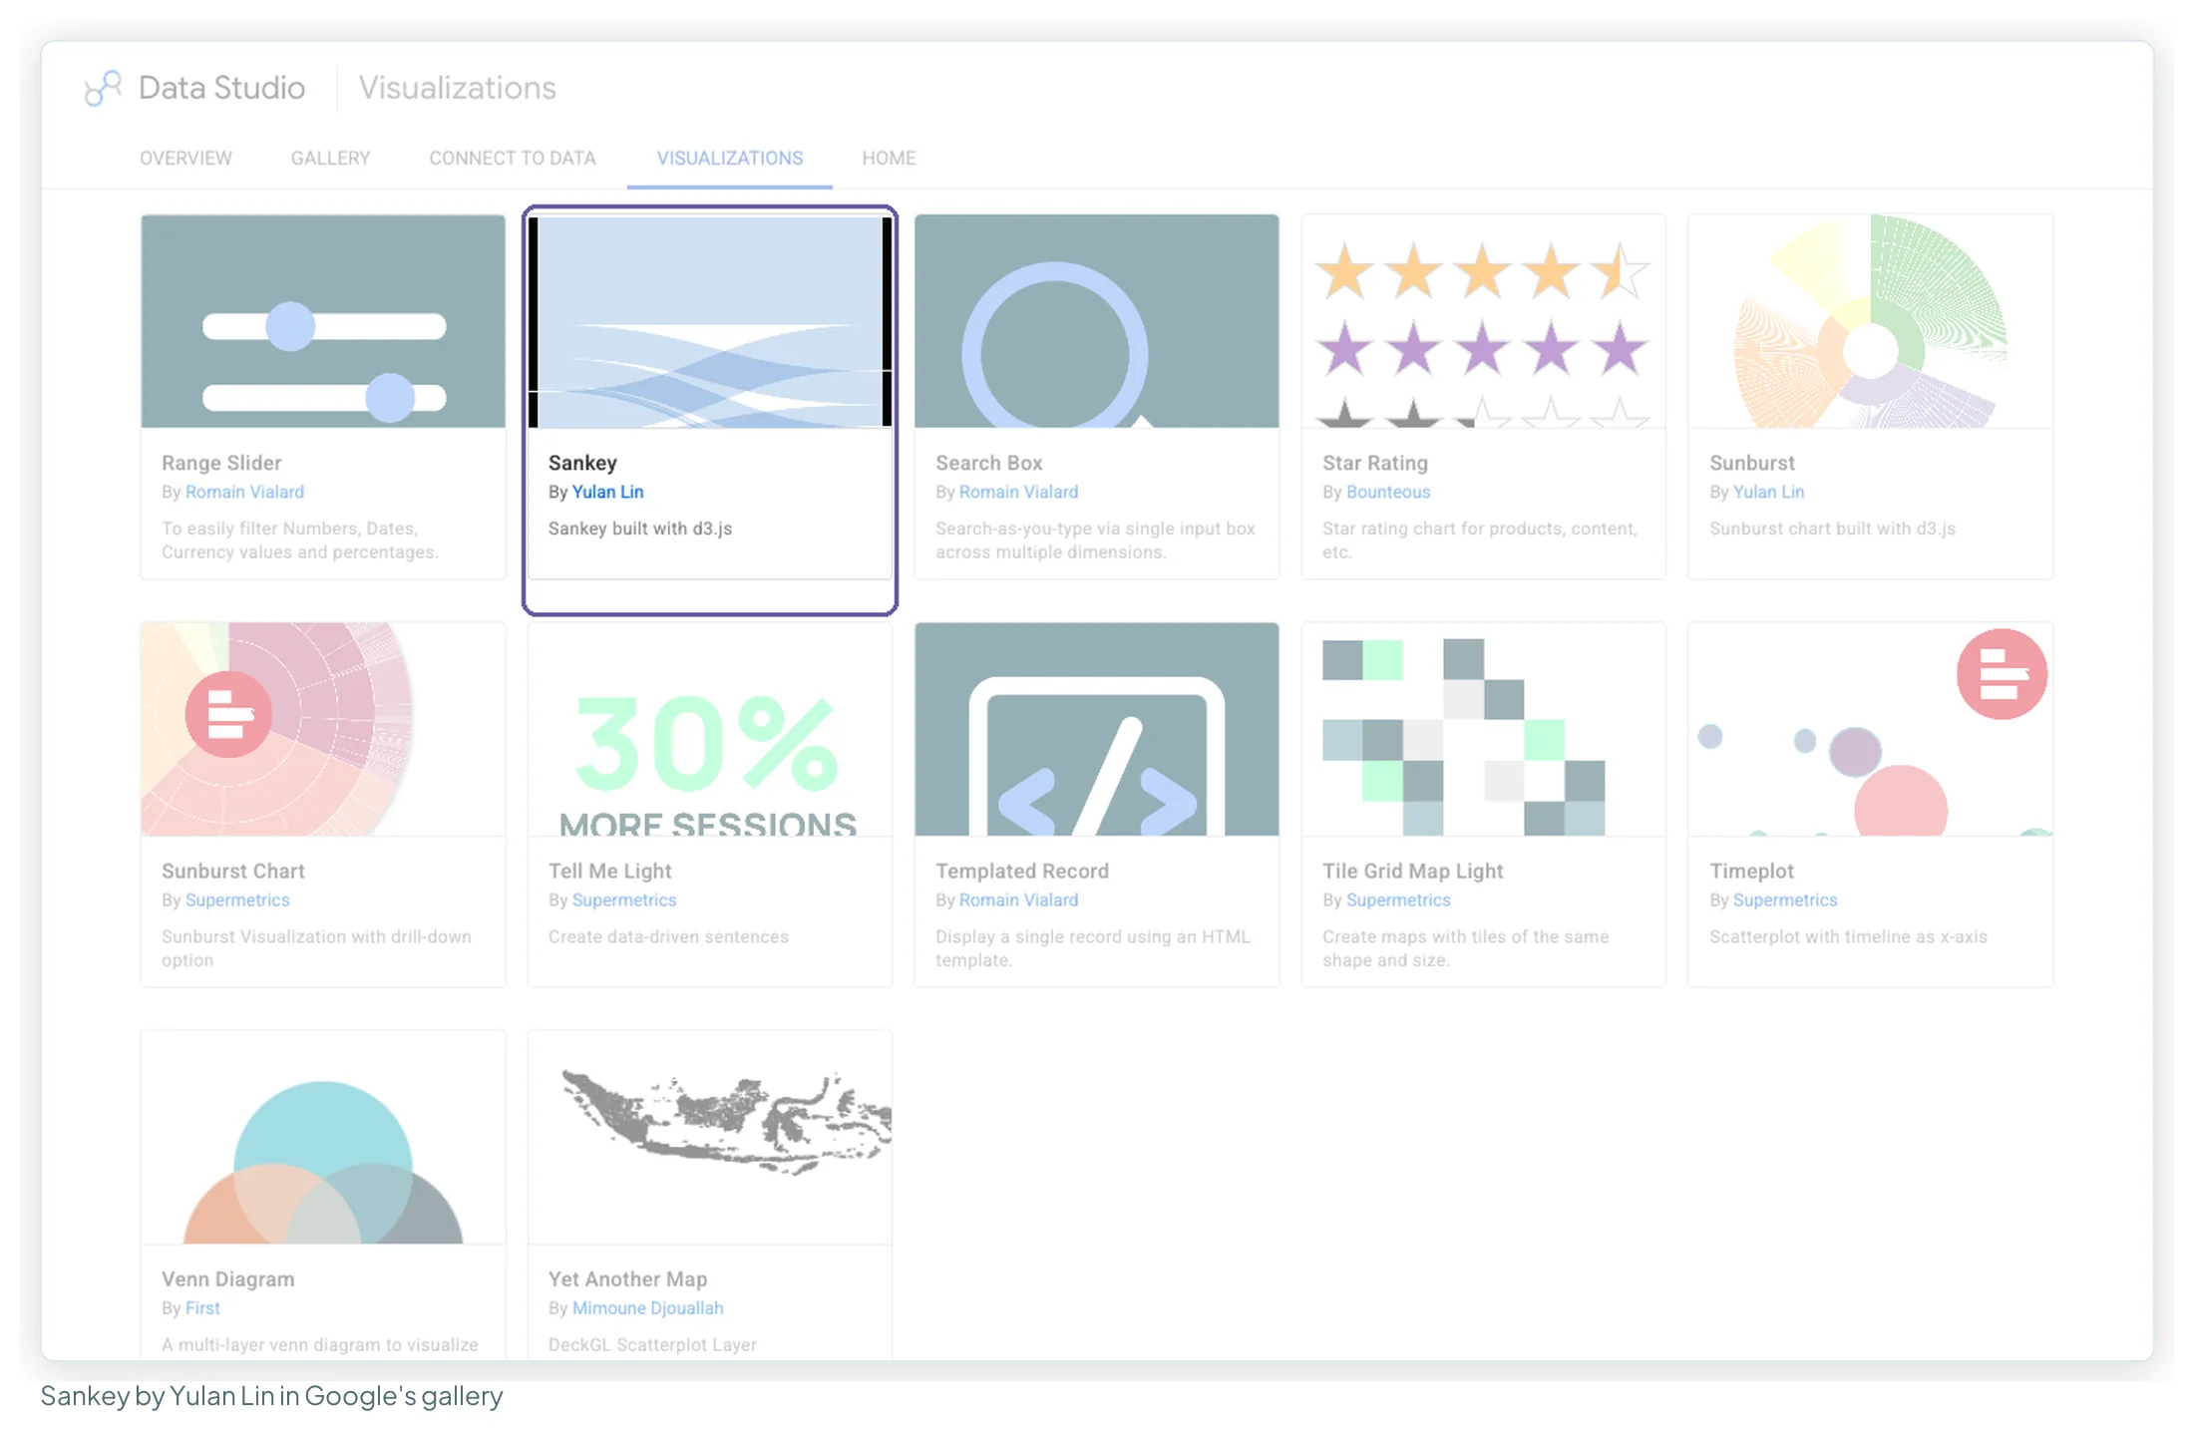Open the Yet Another Map thumbnail
This screenshot has height=1435, width=2194.
[x=710, y=1137]
